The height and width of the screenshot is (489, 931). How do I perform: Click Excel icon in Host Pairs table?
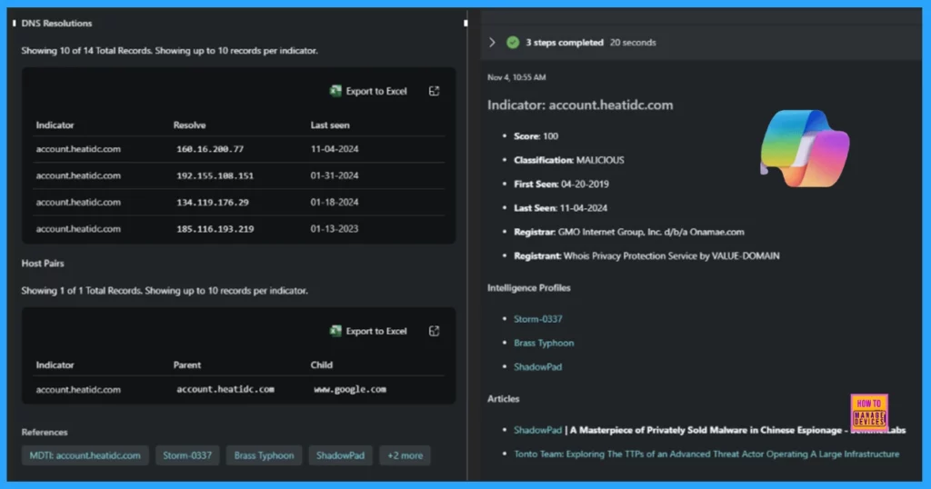tap(335, 331)
